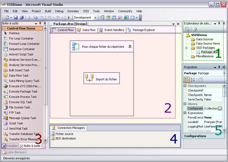Click the Redo arrow icon in the toolbar
Screen dimensions: 228x162
pyautogui.click(x=58, y=17)
